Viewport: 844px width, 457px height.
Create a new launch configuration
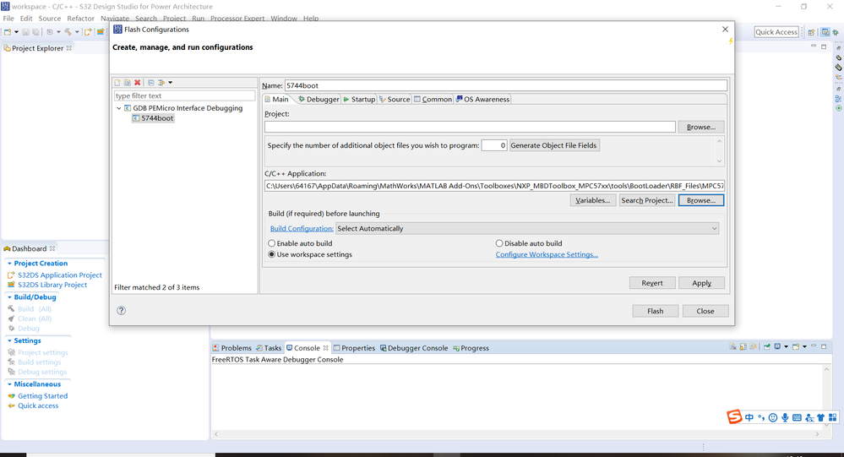pos(117,82)
